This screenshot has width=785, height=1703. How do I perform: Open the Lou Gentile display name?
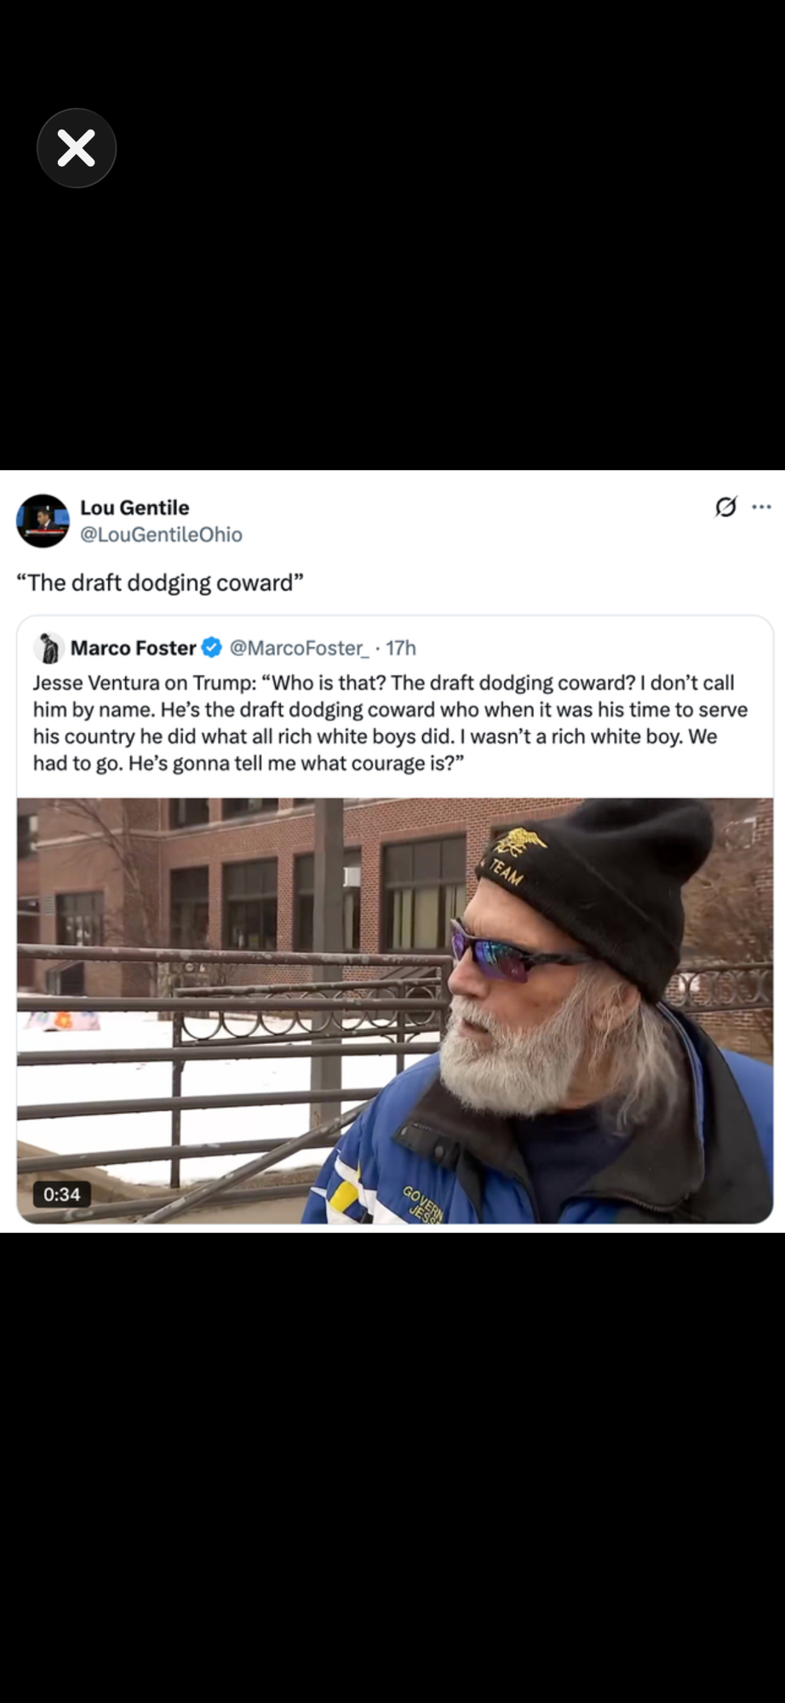(135, 507)
